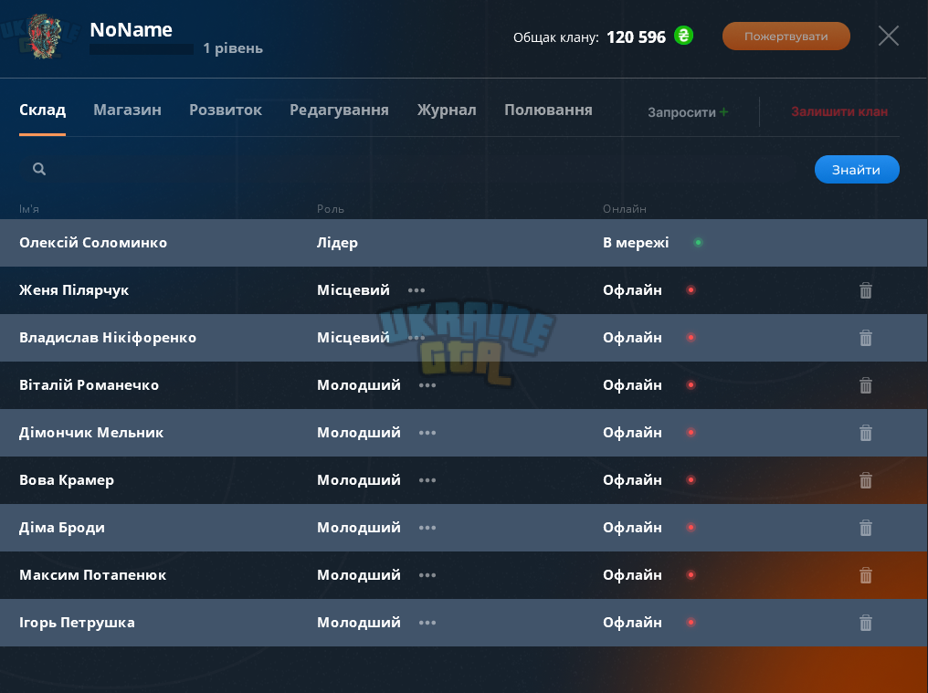Image resolution: width=928 pixels, height=693 pixels.
Task: Click the Знайти search button
Action: [x=857, y=170]
